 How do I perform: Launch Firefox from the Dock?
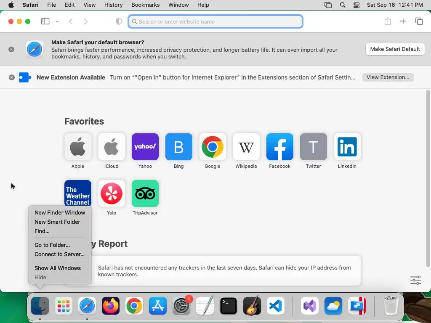[x=111, y=305]
